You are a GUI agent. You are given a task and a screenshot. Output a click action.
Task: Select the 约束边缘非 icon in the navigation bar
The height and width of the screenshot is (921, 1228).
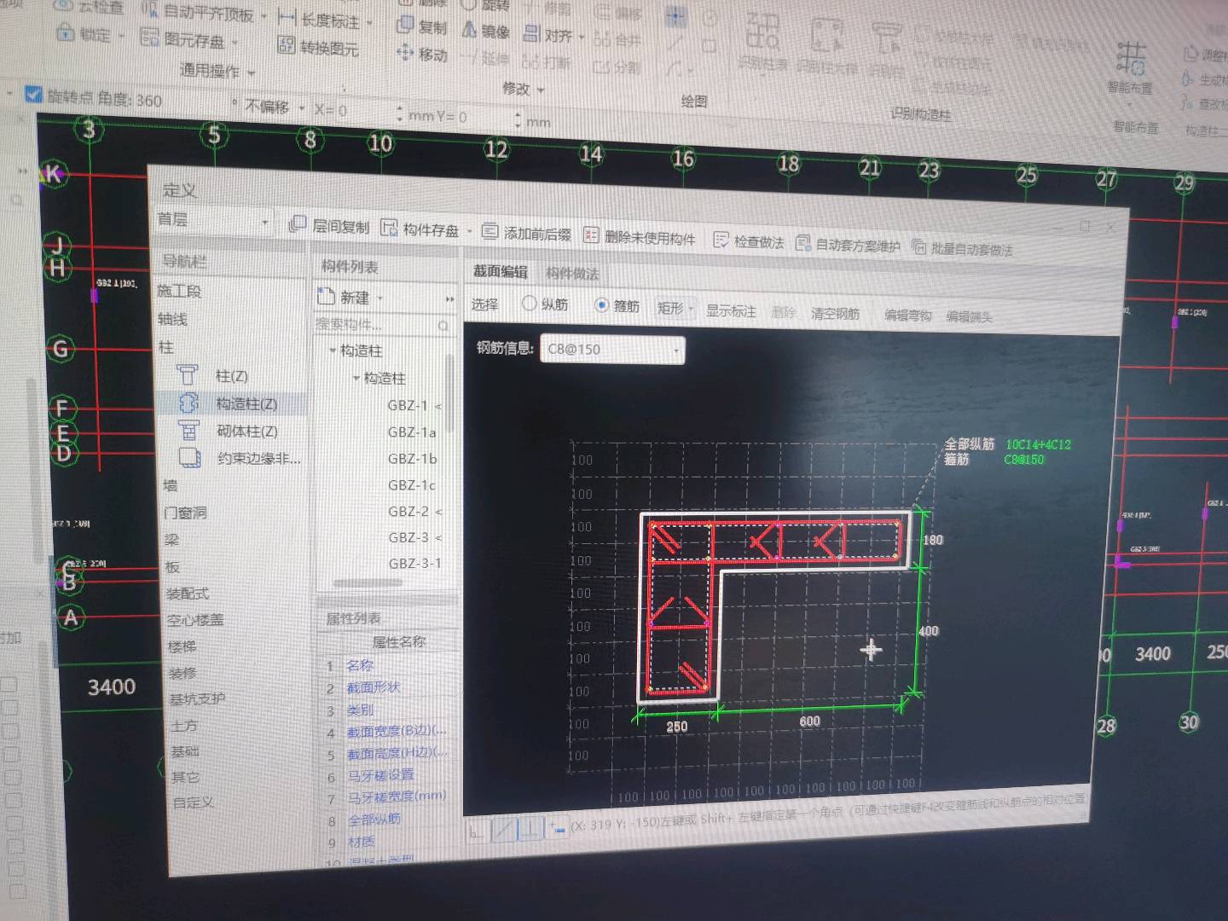[190, 458]
